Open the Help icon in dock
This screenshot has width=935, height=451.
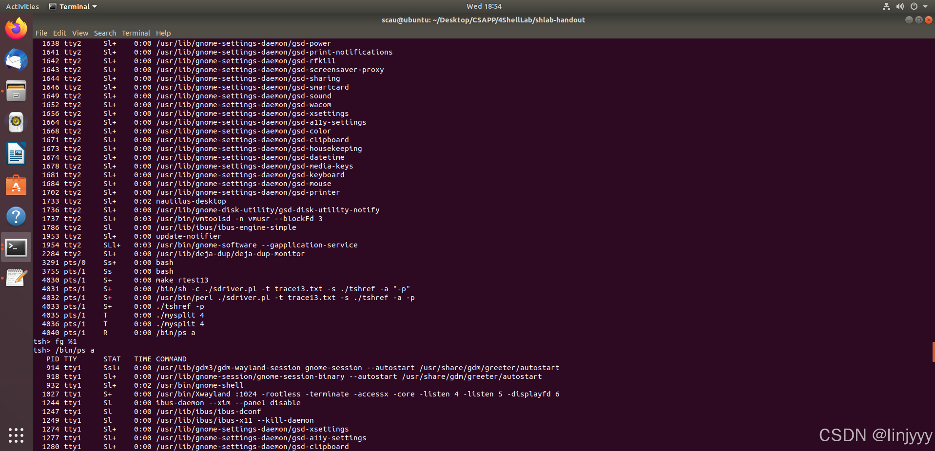click(16, 216)
